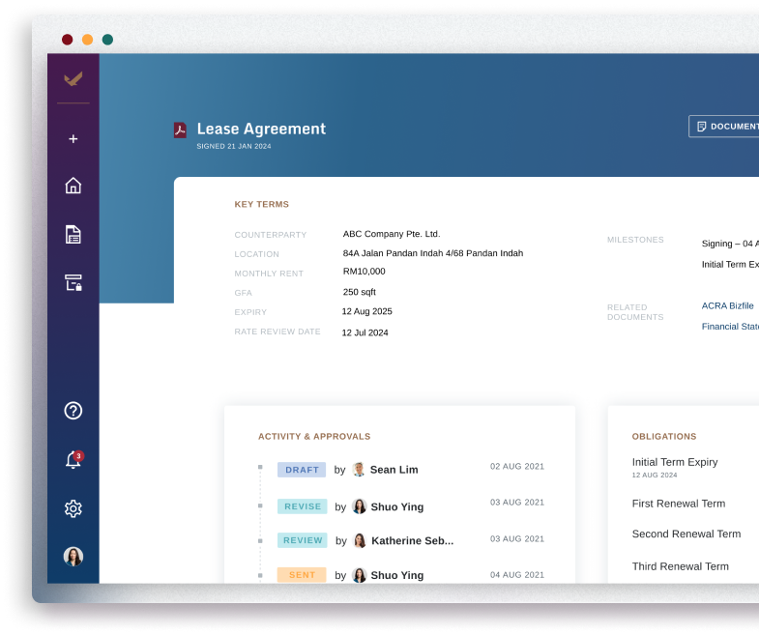Click the KEY TERMS heading
759x635 pixels.
[261, 204]
